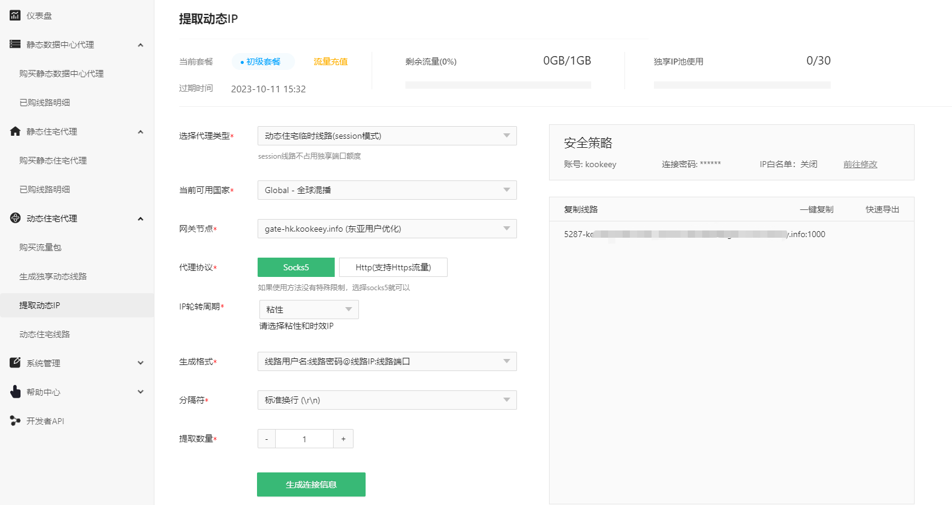Screen dimensions: 952x505
Task: Open the 网关节点 dropdown
Action: click(387, 229)
